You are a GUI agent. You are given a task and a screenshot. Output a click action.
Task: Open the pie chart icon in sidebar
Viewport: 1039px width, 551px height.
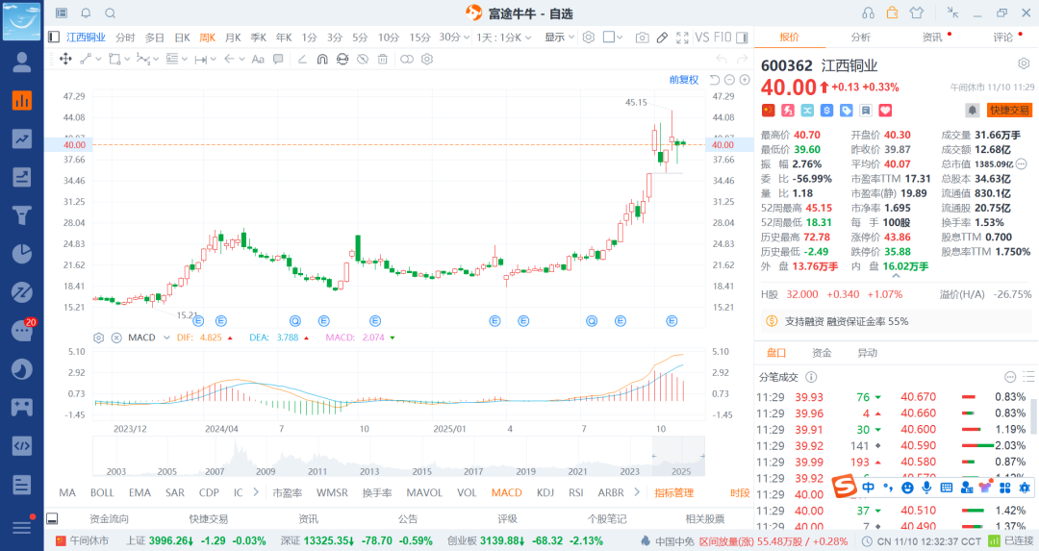(x=22, y=254)
